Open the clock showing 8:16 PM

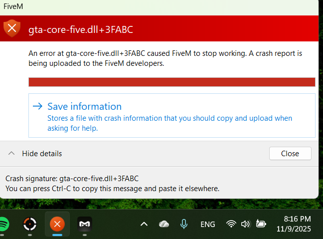coord(294,224)
